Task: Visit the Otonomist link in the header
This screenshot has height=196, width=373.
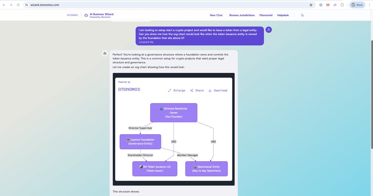Action: click(x=266, y=15)
